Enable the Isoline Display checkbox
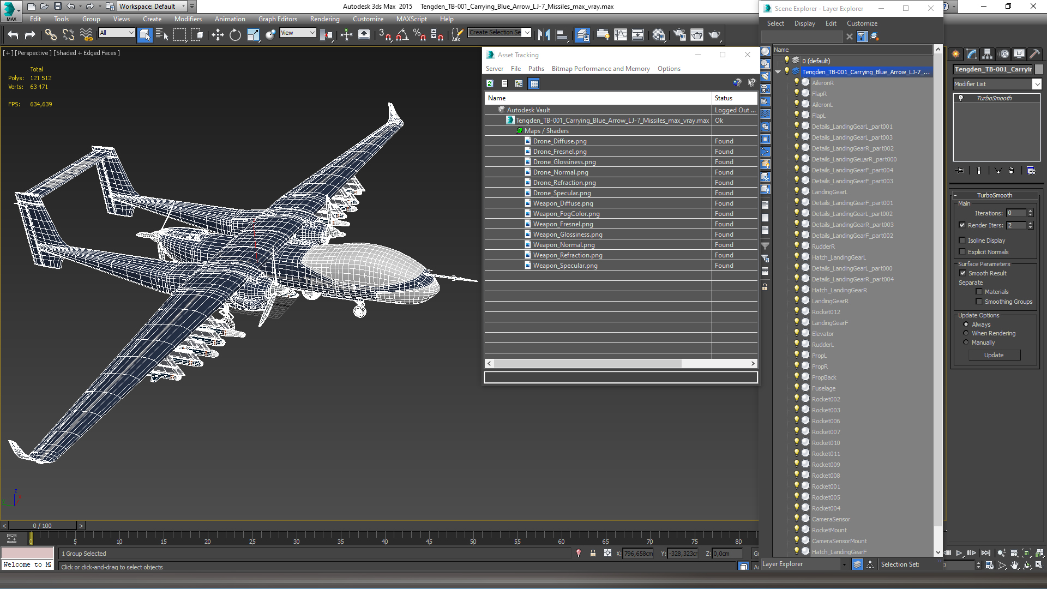Viewport: 1047px width, 589px height. [962, 241]
